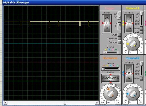Click the Level label in Trigger panel
Image resolution: width=146 pixels, height=106 pixels.
(x=107, y=13)
